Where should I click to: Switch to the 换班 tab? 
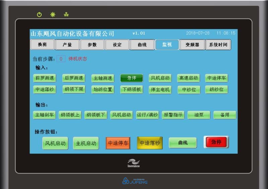(x=42, y=45)
